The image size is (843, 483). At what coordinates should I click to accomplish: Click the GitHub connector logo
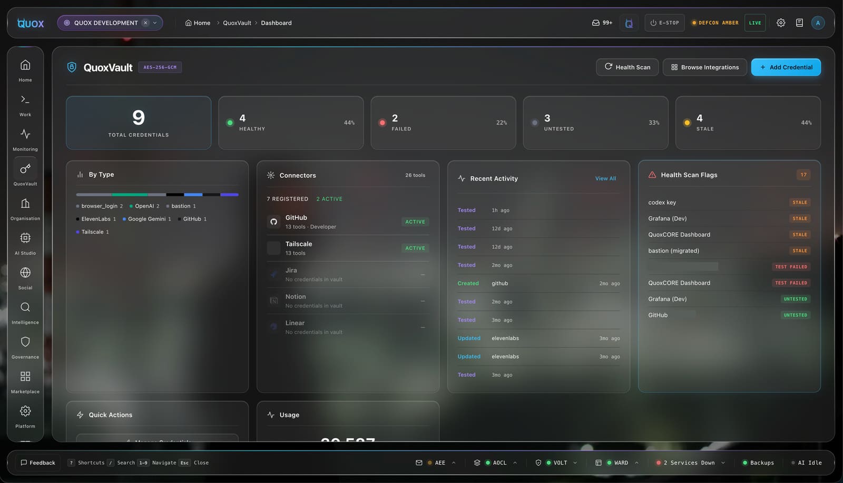click(x=273, y=222)
